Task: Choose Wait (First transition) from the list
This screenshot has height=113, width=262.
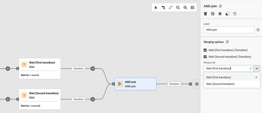Action: pyautogui.click(x=218, y=77)
